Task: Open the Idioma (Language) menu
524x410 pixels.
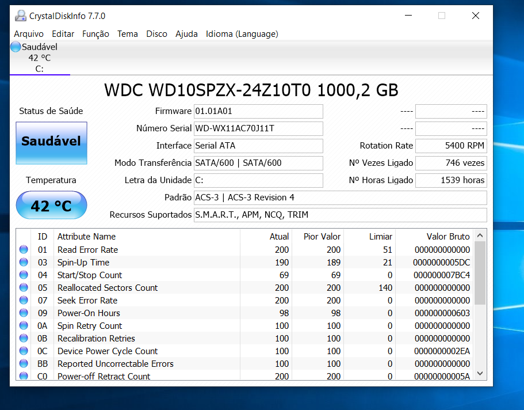Action: point(242,34)
